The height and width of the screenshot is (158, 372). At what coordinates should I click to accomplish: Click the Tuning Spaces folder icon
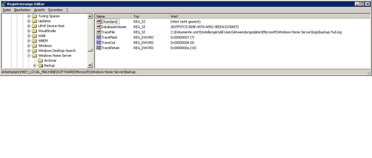click(34, 16)
